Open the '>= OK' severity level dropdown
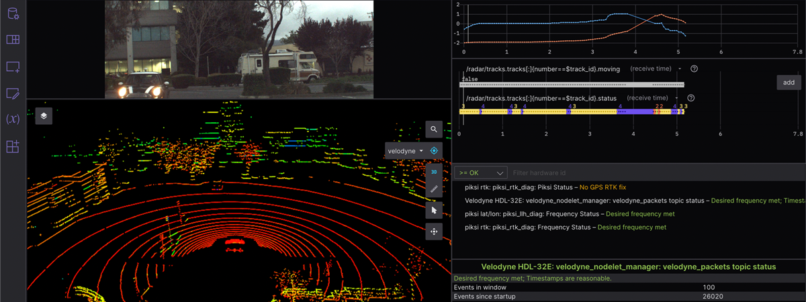806x302 pixels. point(480,173)
